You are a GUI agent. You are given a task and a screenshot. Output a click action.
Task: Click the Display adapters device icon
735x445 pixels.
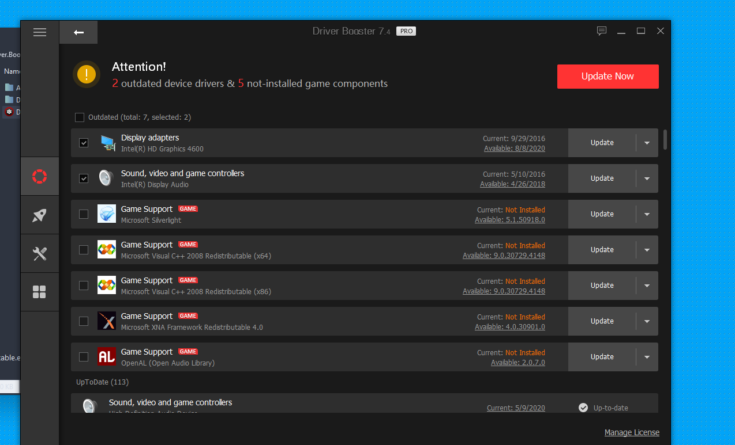(107, 143)
